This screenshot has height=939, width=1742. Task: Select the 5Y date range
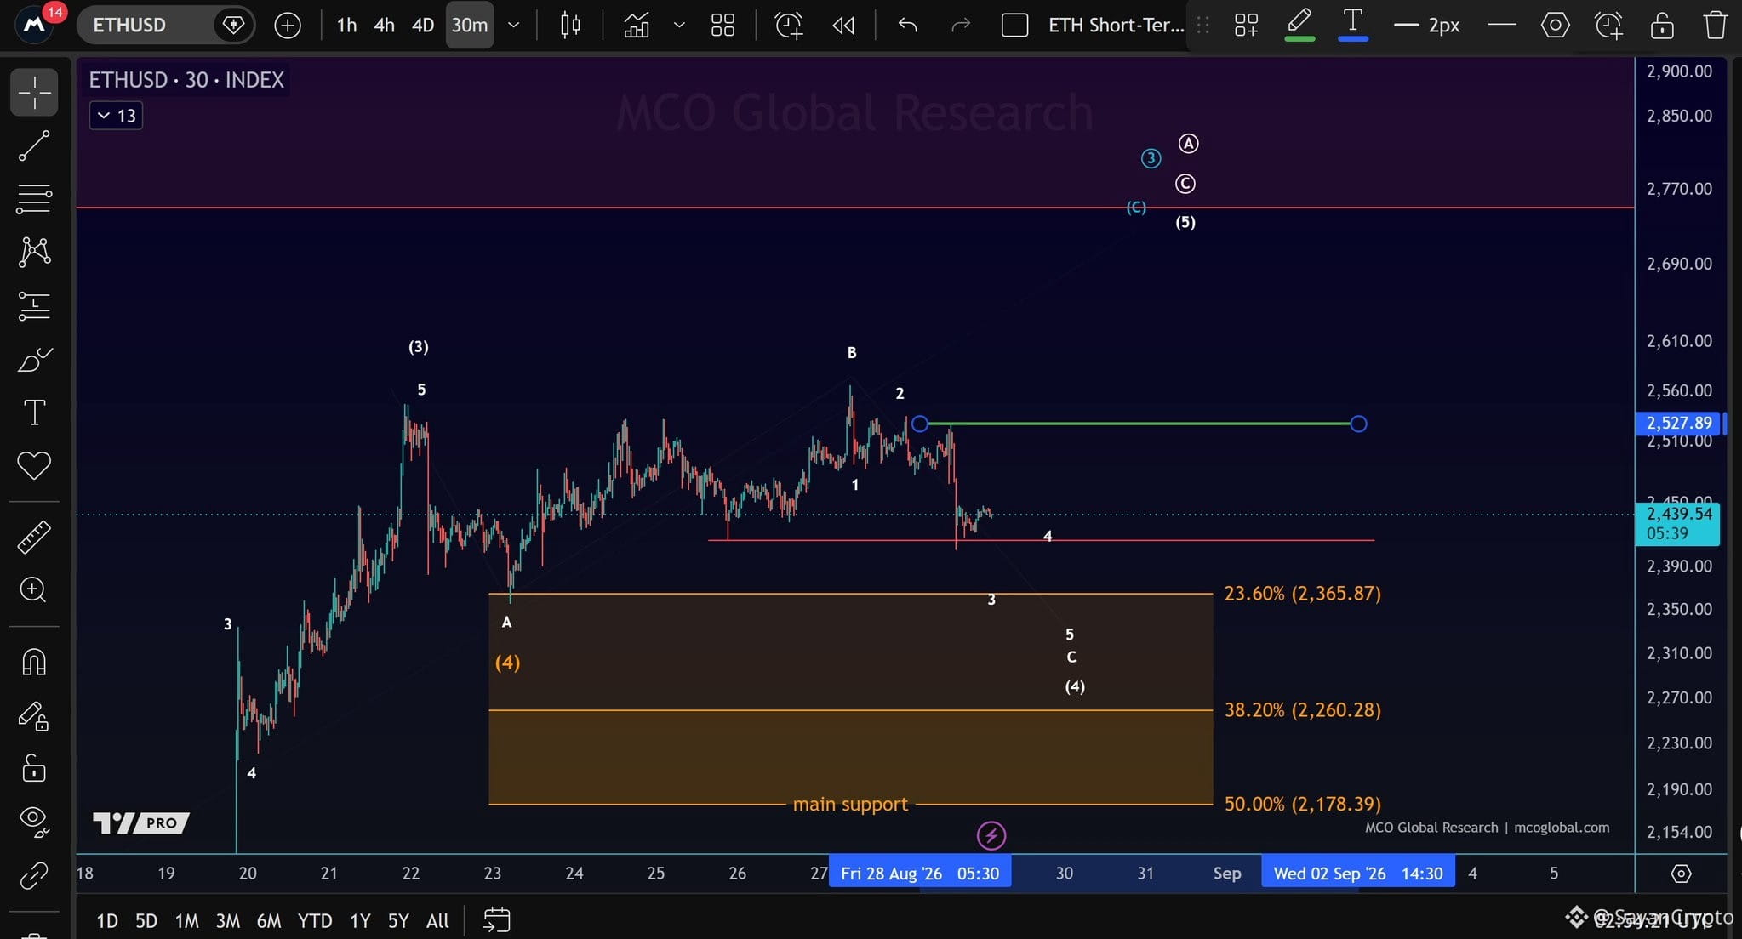(x=398, y=920)
